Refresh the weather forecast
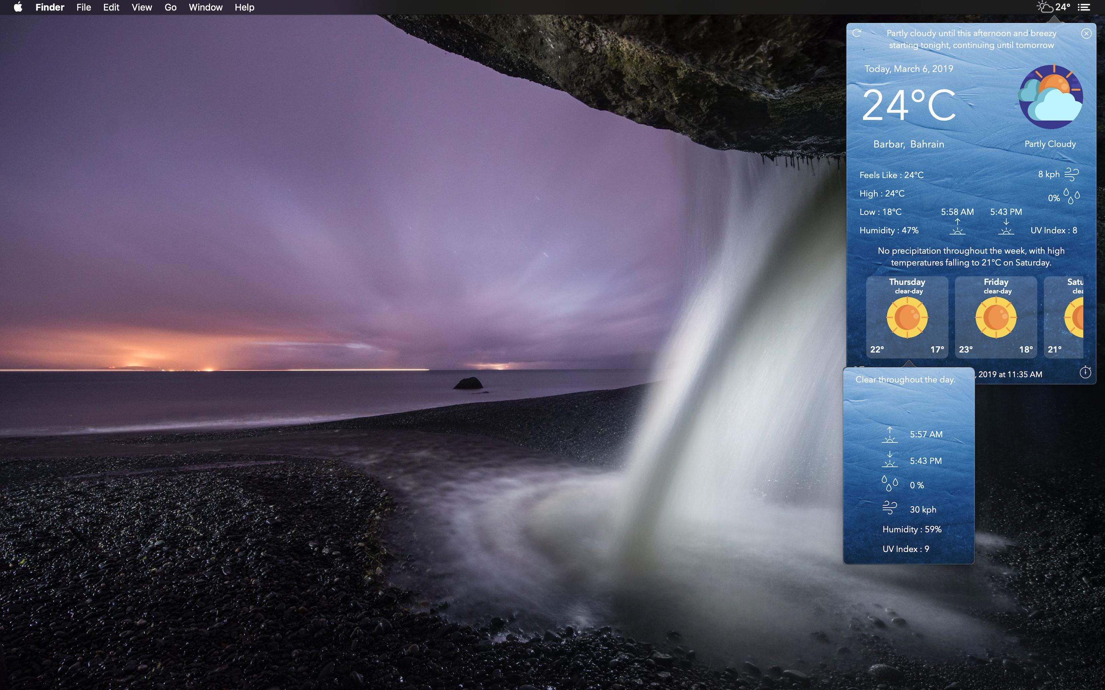 pyautogui.click(x=858, y=33)
